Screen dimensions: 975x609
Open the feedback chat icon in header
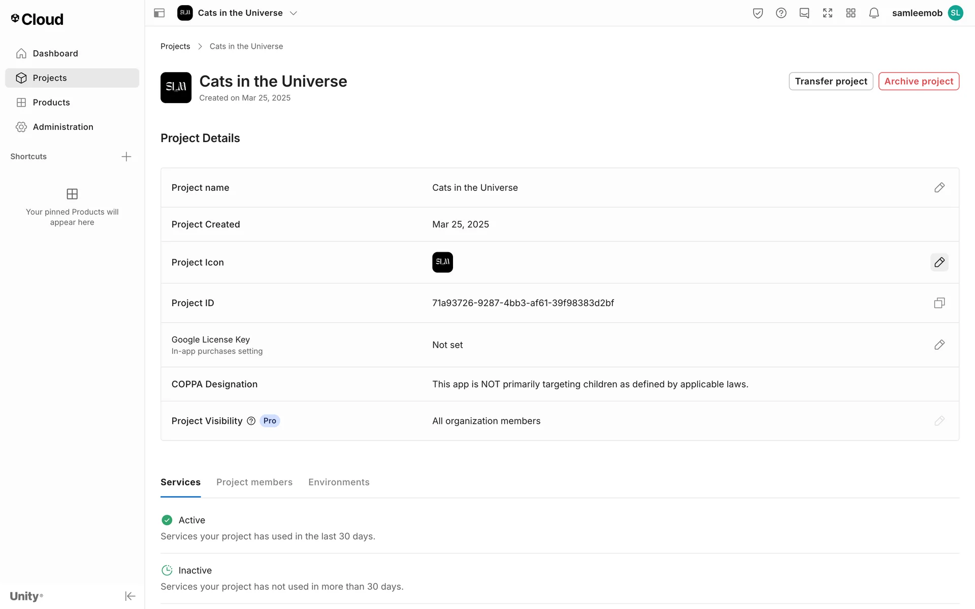(804, 13)
